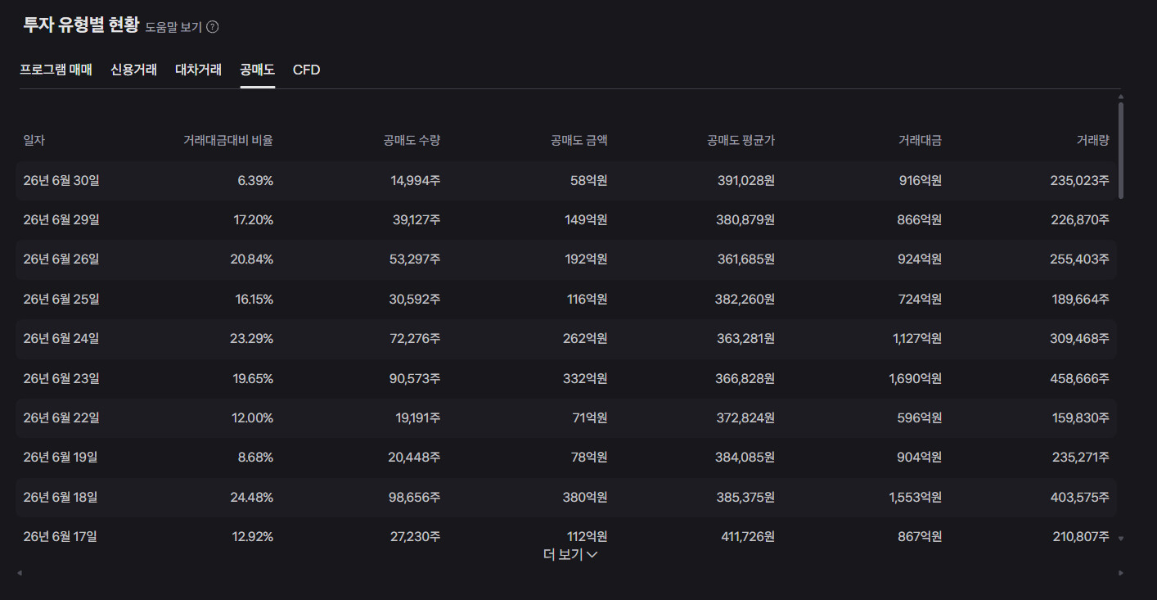Click the 372,824원 average price cell
This screenshot has width=1157, height=600.
tap(745, 417)
